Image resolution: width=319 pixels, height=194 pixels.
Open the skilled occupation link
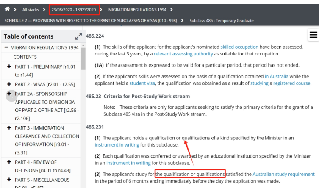pos(239,47)
